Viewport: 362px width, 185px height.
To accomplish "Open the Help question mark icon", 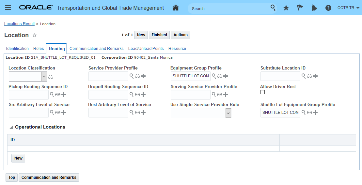I will pyautogui.click(x=328, y=8).
